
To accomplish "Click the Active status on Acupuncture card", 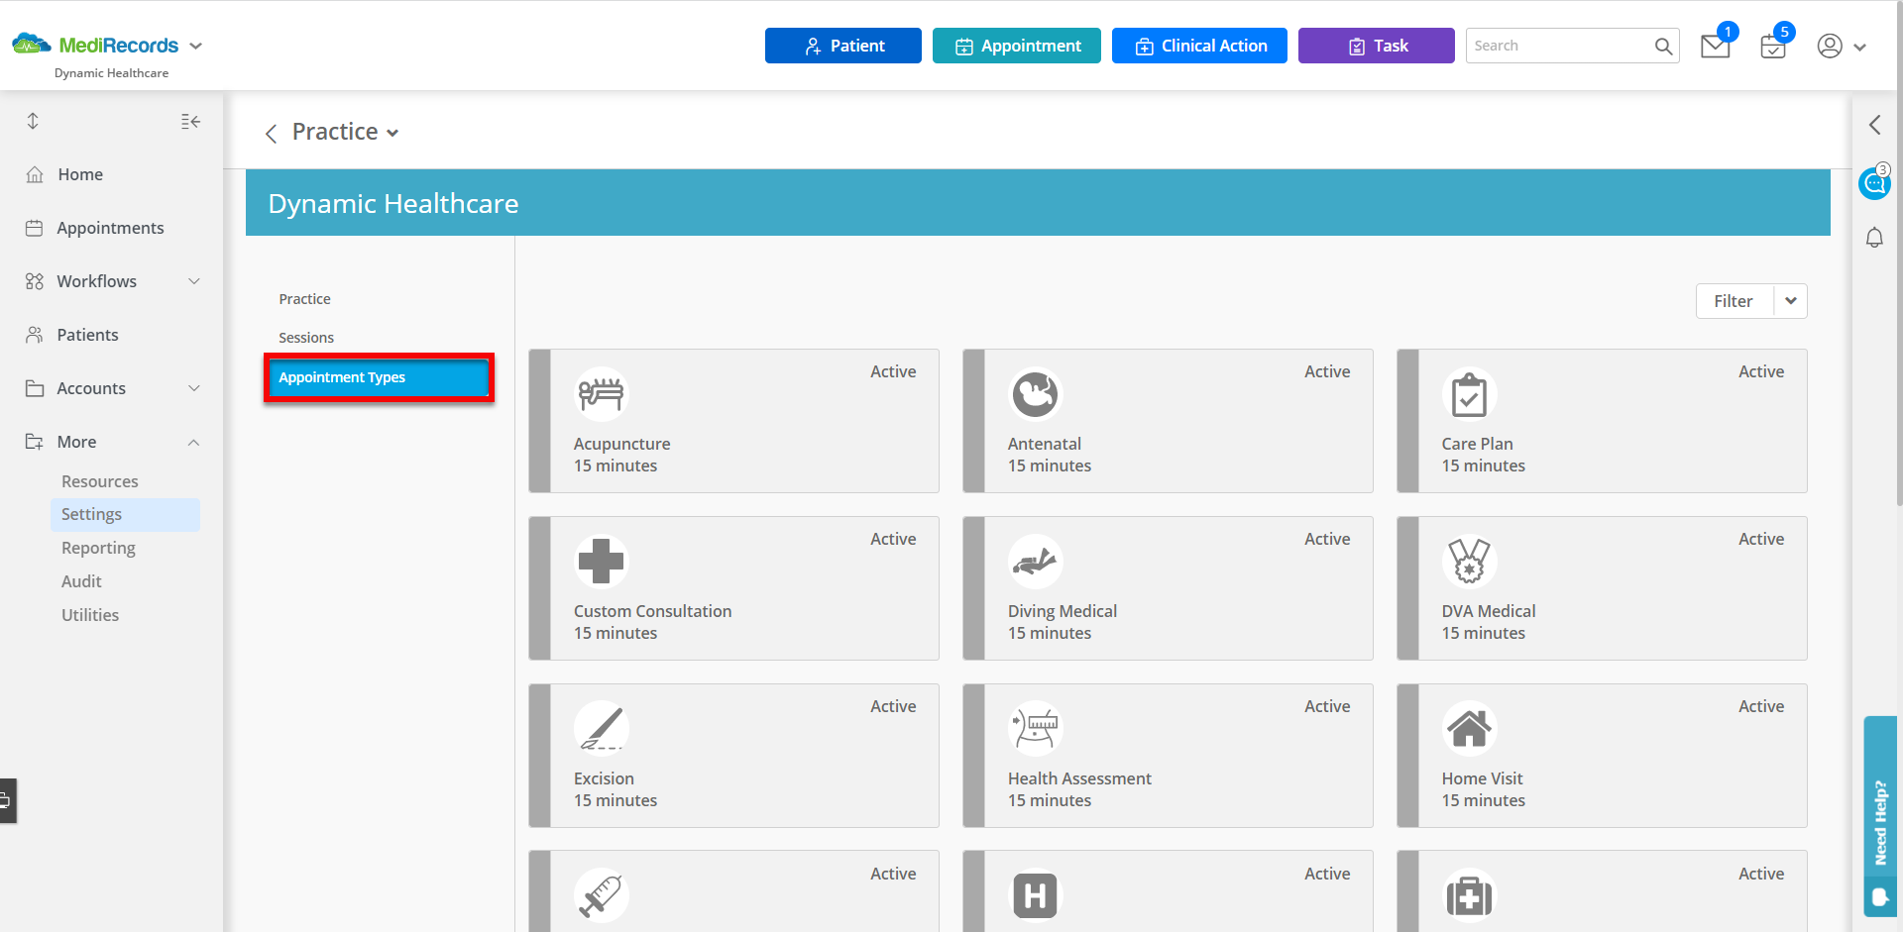I will pos(893,371).
